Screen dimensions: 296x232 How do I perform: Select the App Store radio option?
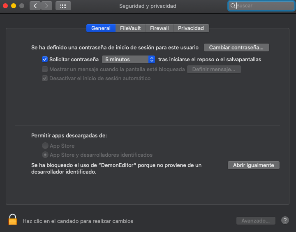pos(45,146)
